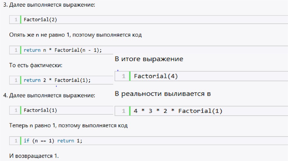Click the text "То есть фактически:"
This screenshot has width=288, height=161.
(35, 65)
